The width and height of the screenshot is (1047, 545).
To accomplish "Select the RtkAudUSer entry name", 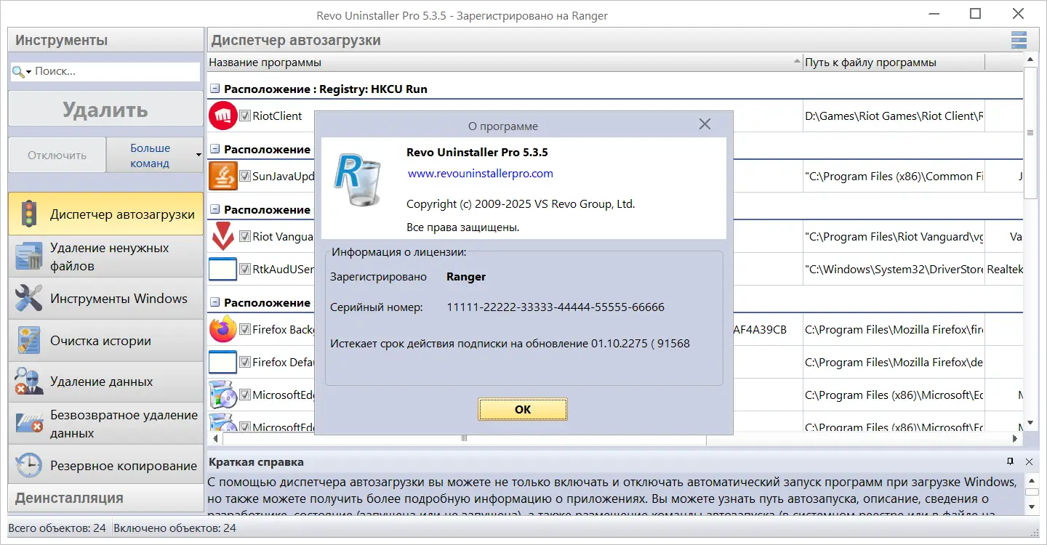I will [283, 269].
